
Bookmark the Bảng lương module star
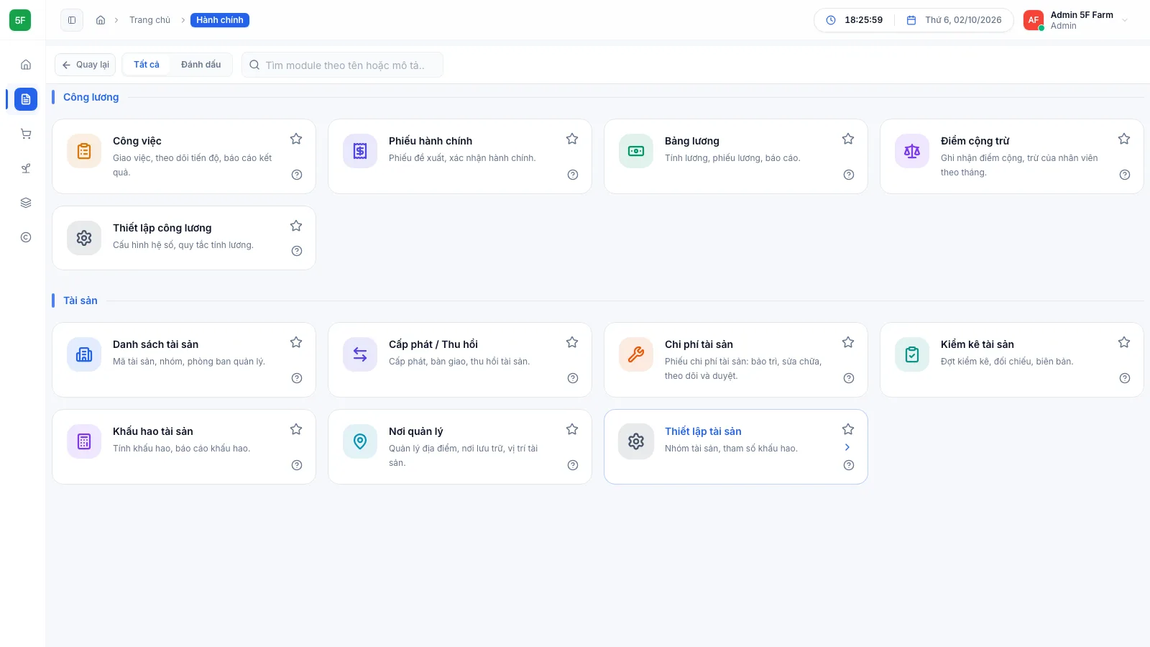click(x=848, y=139)
